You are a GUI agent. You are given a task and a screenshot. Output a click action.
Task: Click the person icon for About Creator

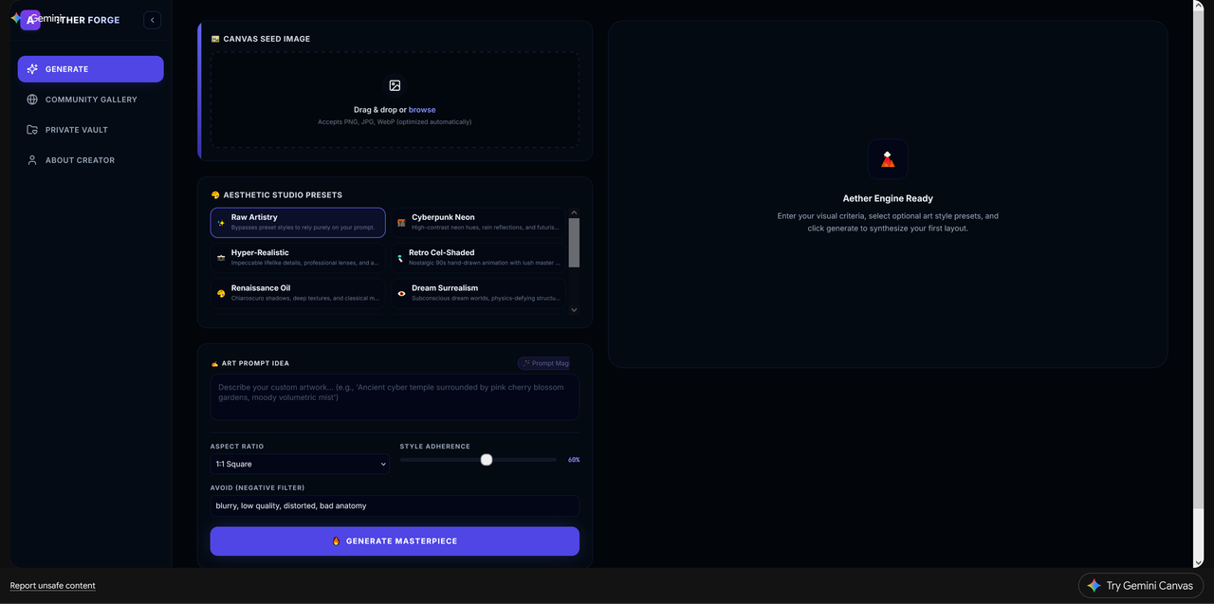point(32,160)
